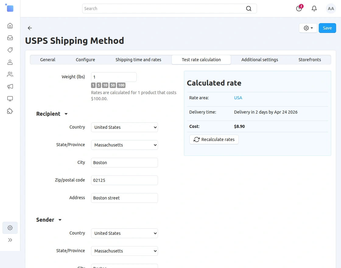Expand sidebar with double chevron icon
341x268 pixels.
point(10,240)
